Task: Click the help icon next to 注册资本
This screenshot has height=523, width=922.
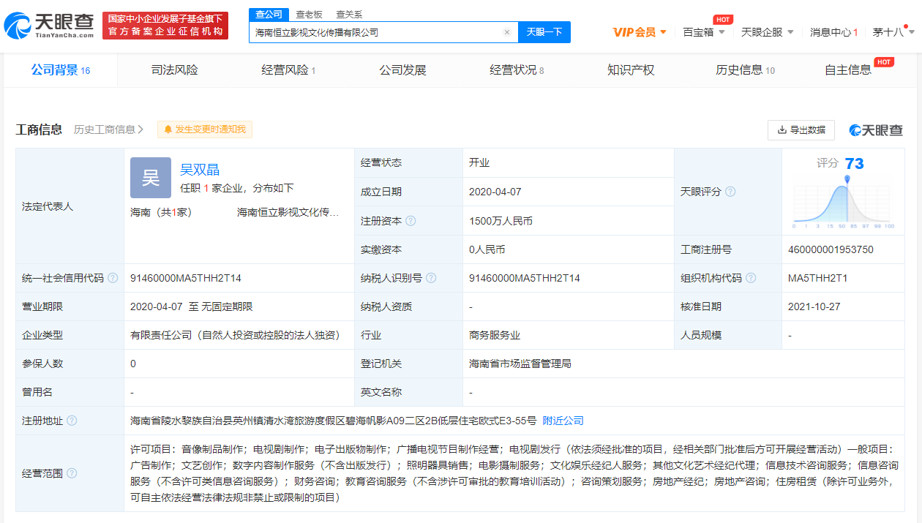Action: pyautogui.click(x=411, y=221)
